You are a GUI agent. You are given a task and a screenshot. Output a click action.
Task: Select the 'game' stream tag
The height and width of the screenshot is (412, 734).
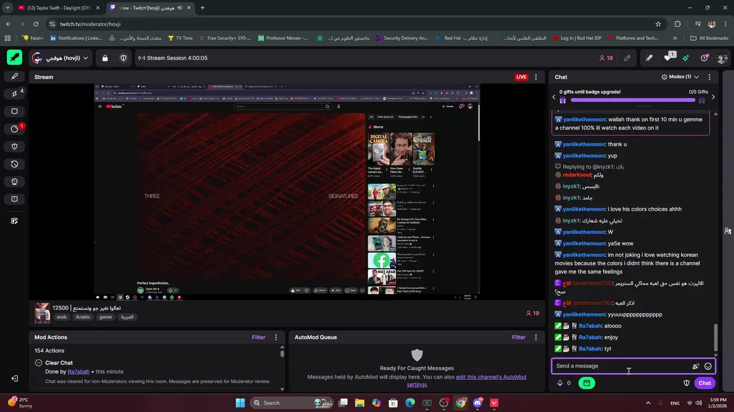tap(106, 317)
